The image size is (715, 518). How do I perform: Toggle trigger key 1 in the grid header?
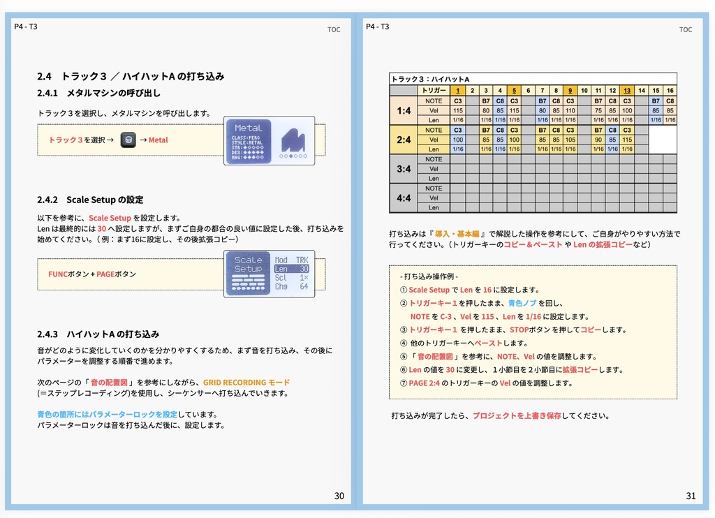point(457,90)
